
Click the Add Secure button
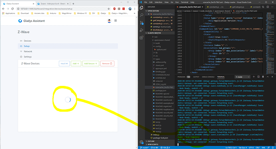pos(91,64)
